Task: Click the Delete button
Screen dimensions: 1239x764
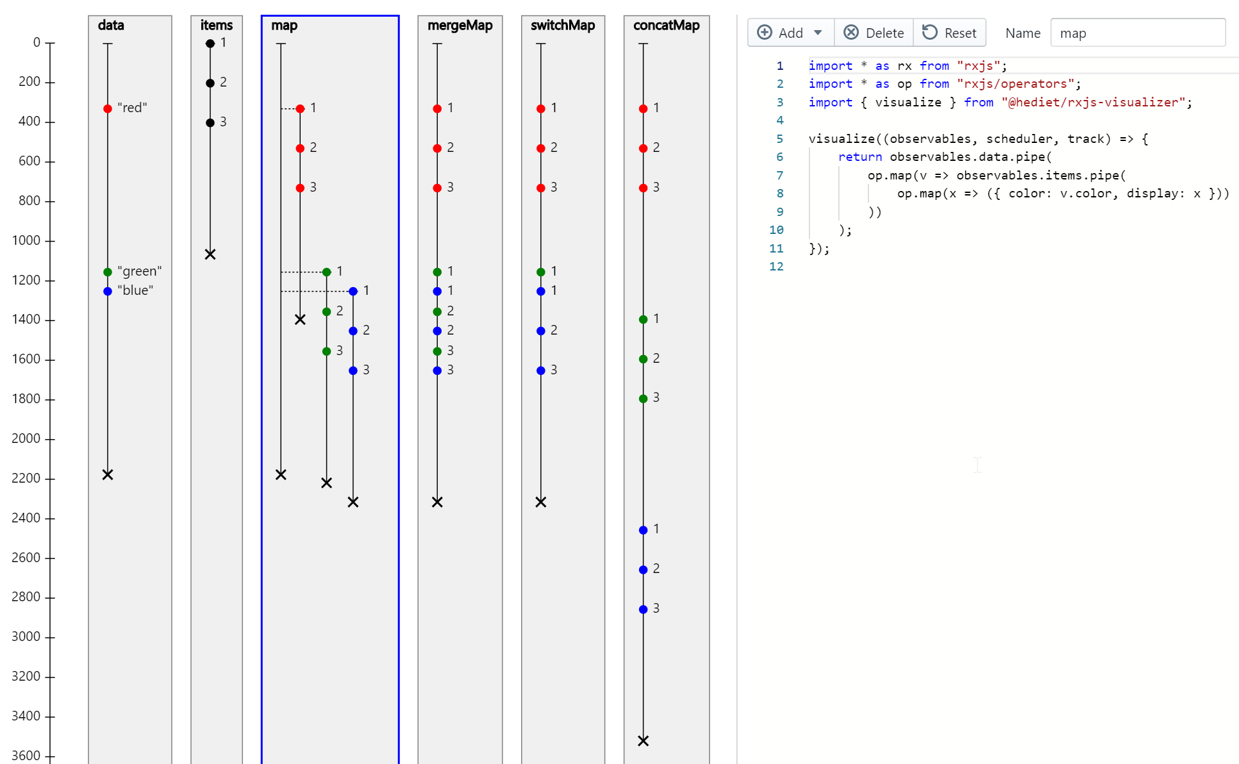Action: pos(874,33)
